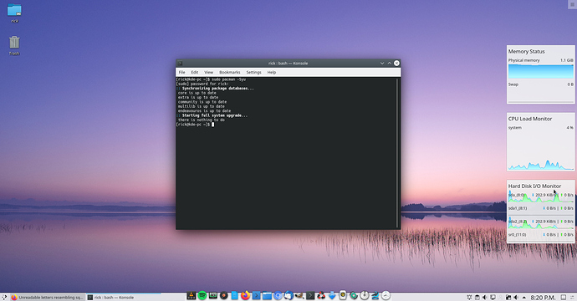Click the sda1 (8:1) disk row
The height and width of the screenshot is (301, 577).
pyautogui.click(x=540, y=209)
